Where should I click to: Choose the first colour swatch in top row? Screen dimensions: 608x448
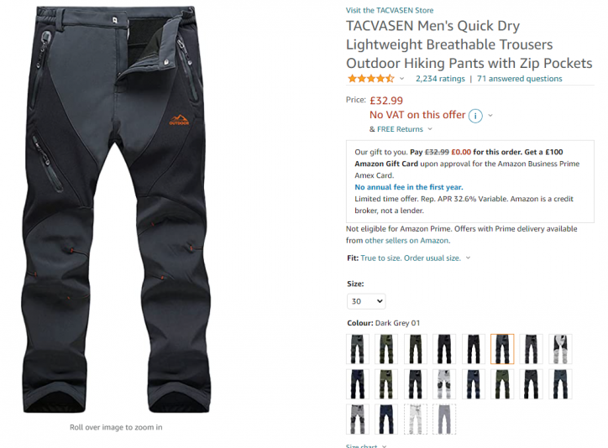point(358,349)
